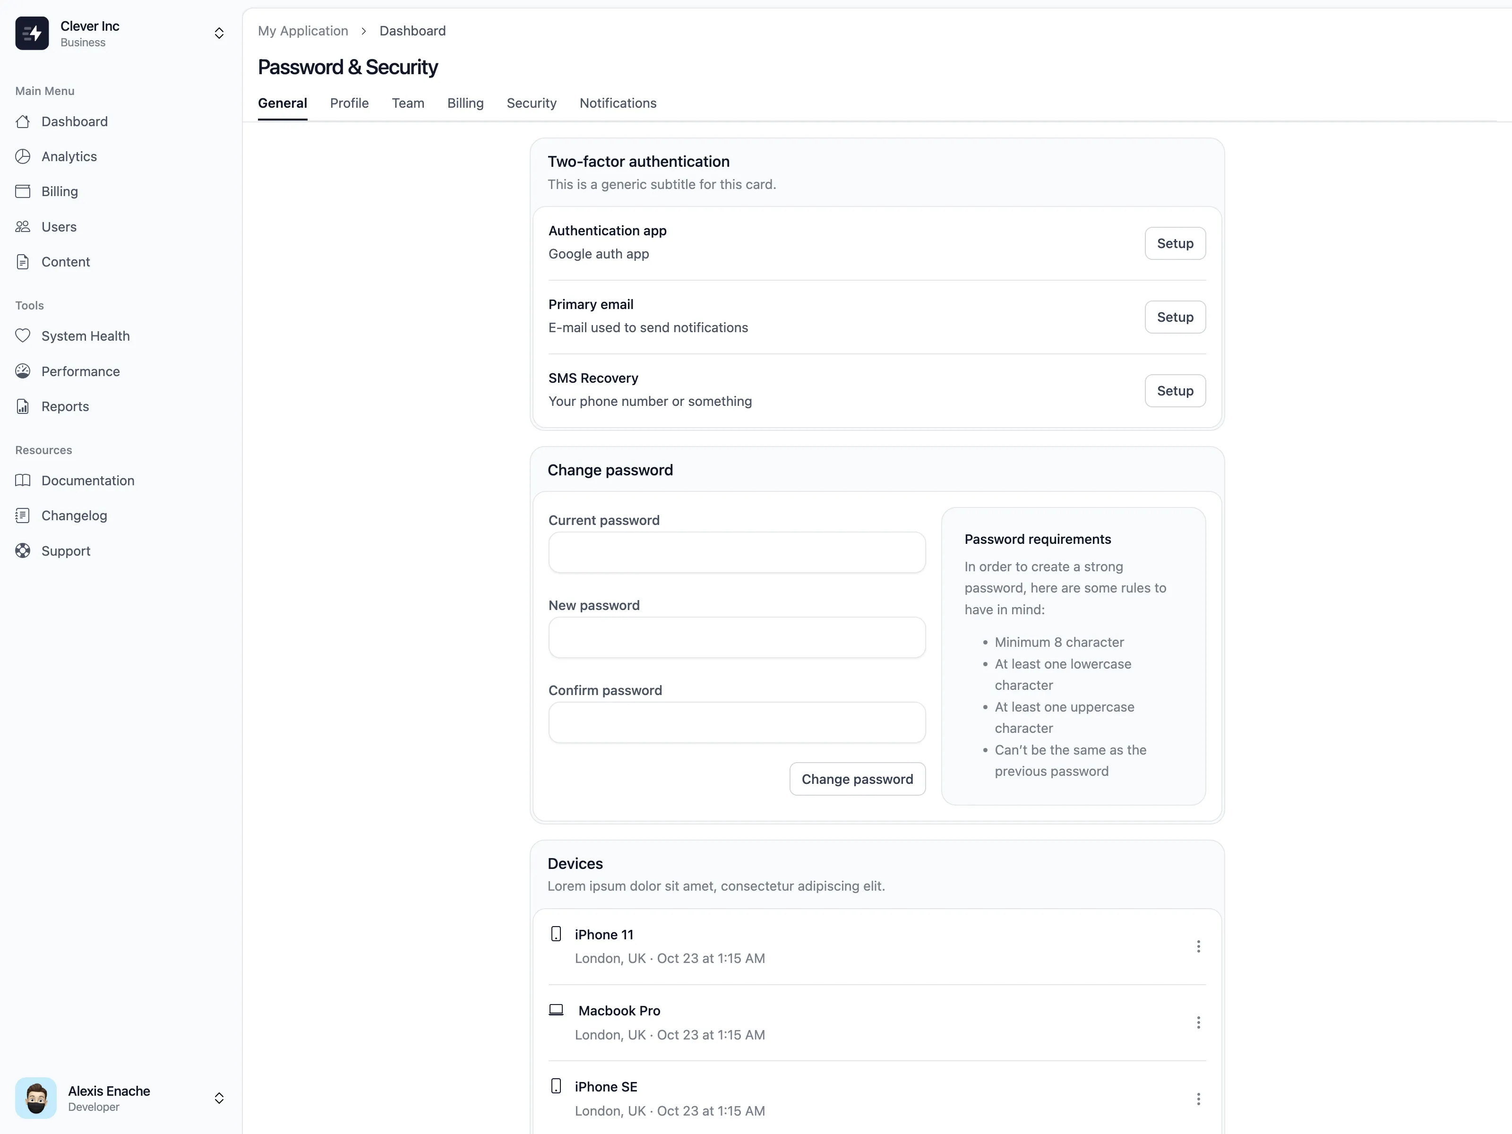Open the Macbook Pro three-dot menu

1198,1022
